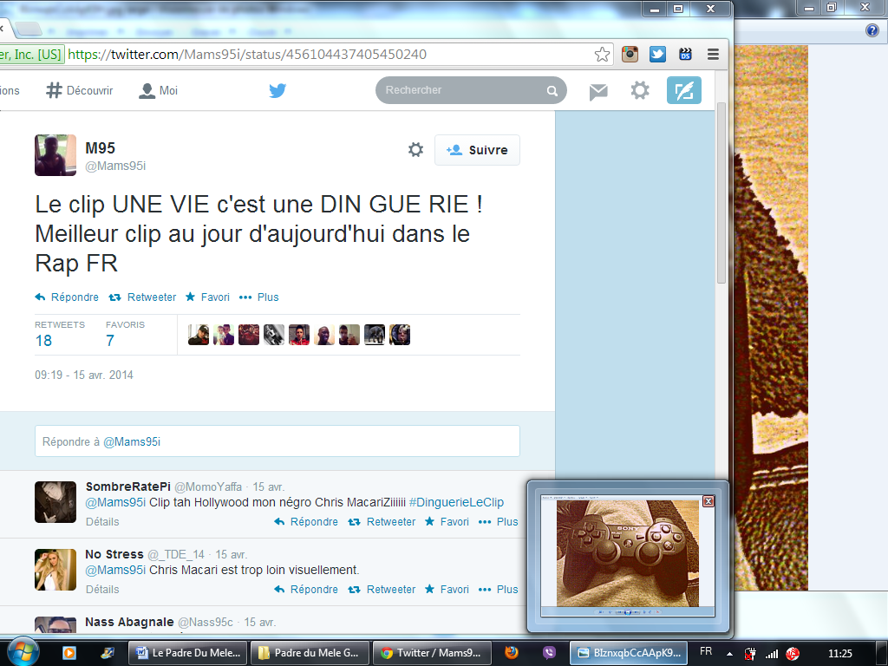
Task: Follow M95 with the Suivre button
Action: click(477, 150)
